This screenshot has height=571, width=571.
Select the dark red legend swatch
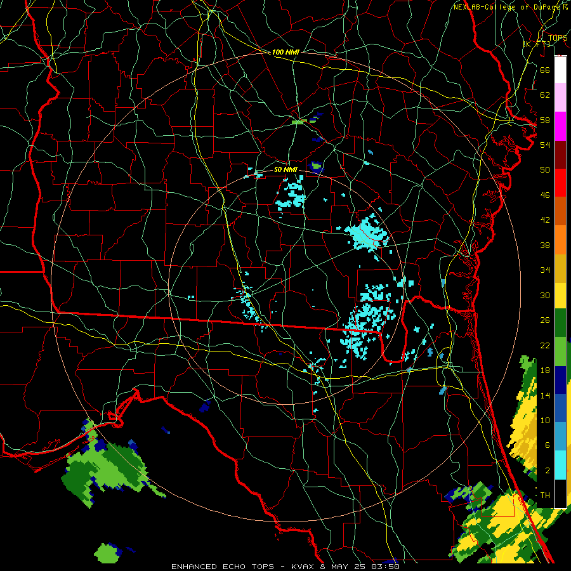click(x=560, y=155)
